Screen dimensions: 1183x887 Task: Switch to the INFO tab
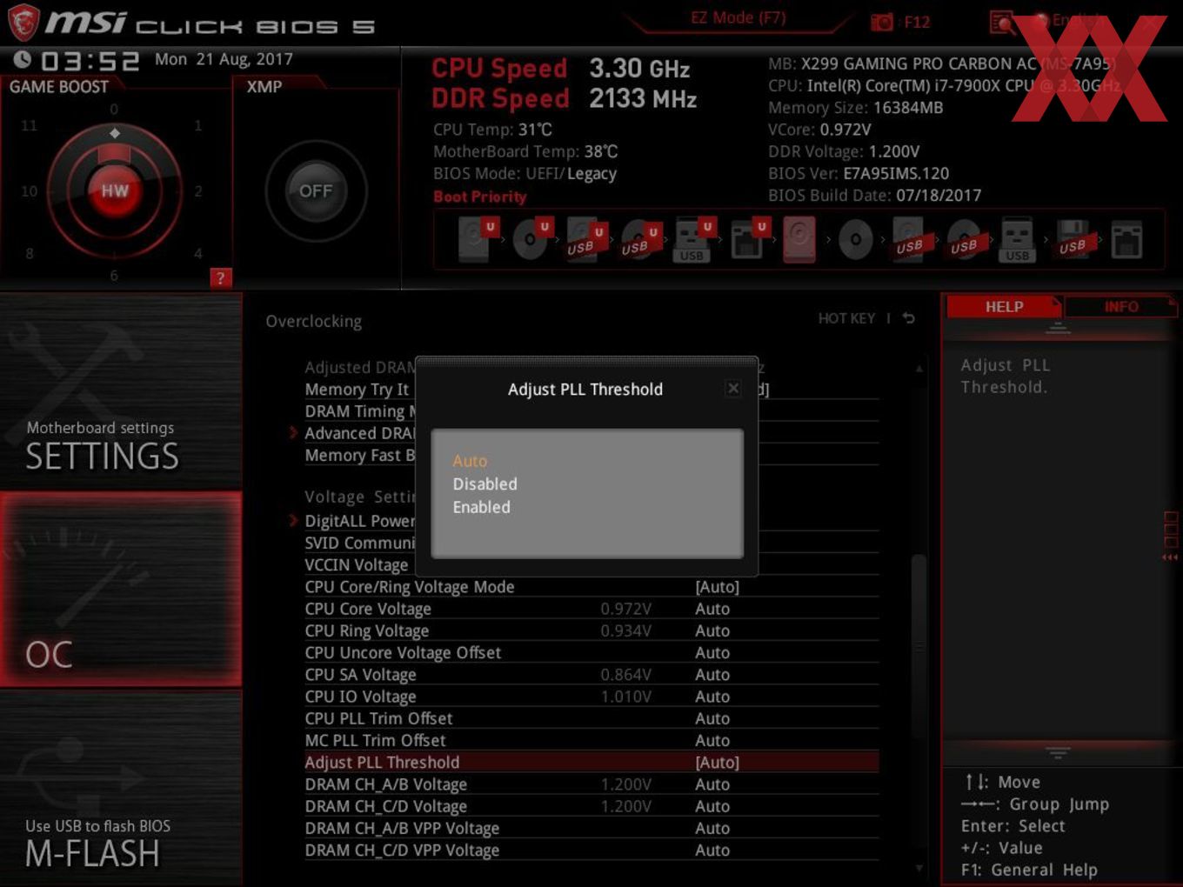tap(1121, 307)
